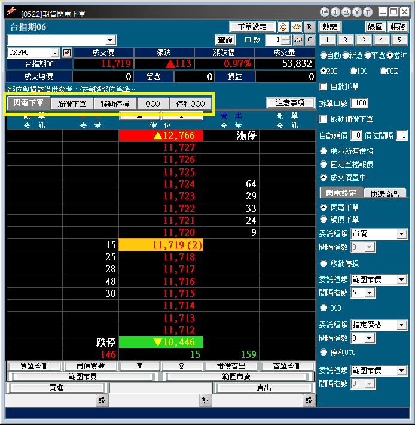
Task: Open 停利OCO 委託種類 dropdown
Action: click(x=402, y=371)
